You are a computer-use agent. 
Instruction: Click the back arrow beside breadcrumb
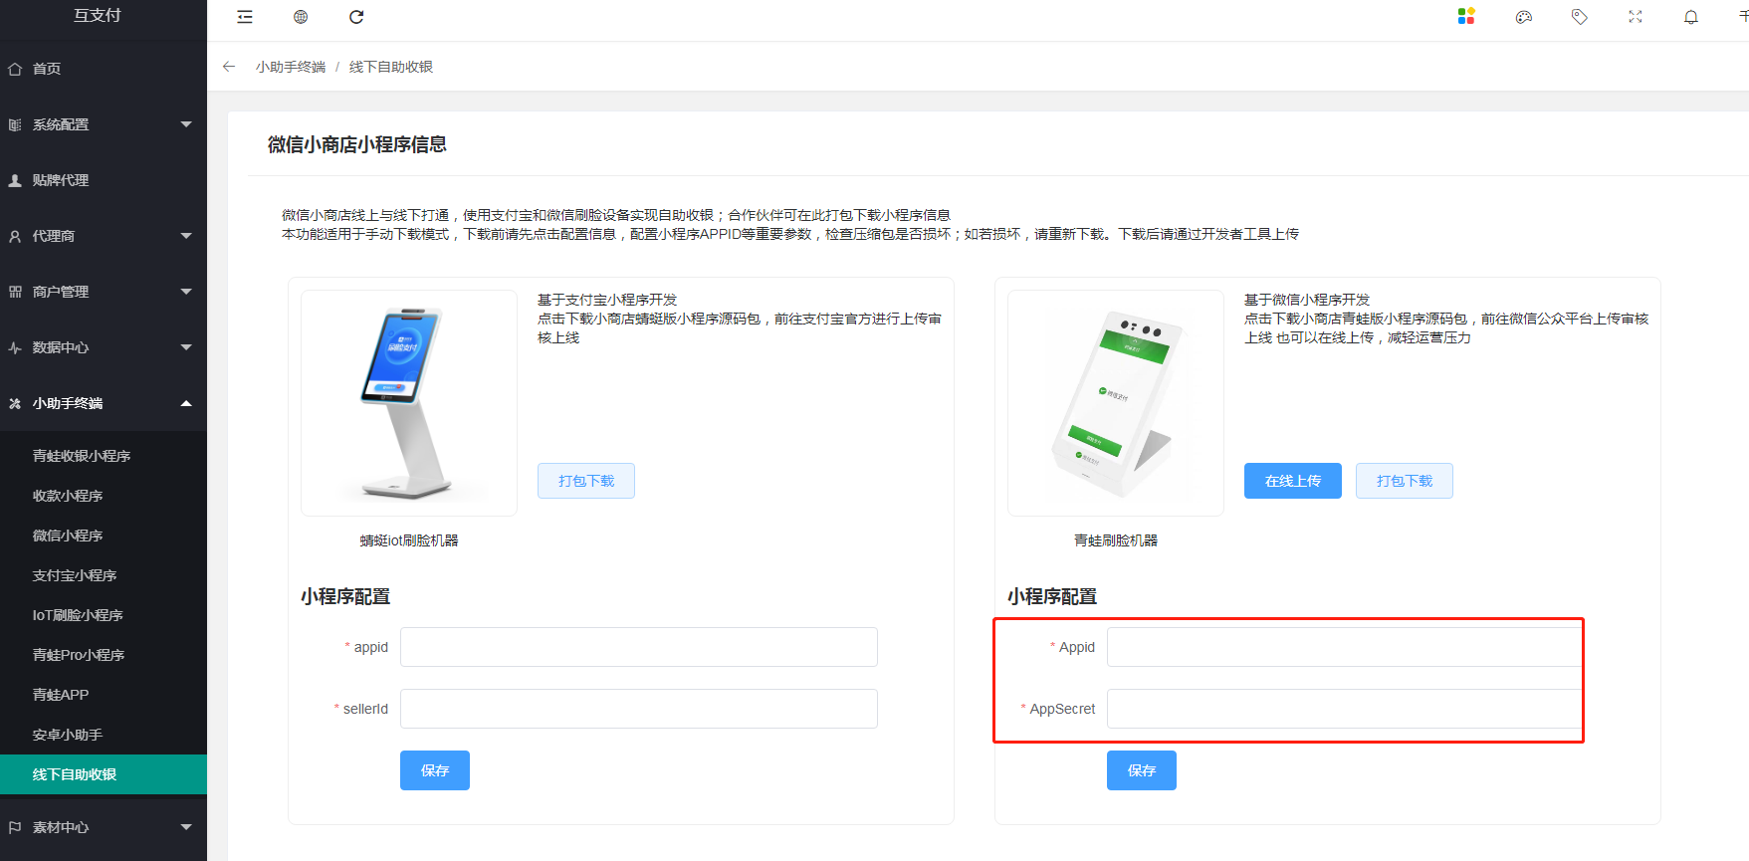[229, 67]
